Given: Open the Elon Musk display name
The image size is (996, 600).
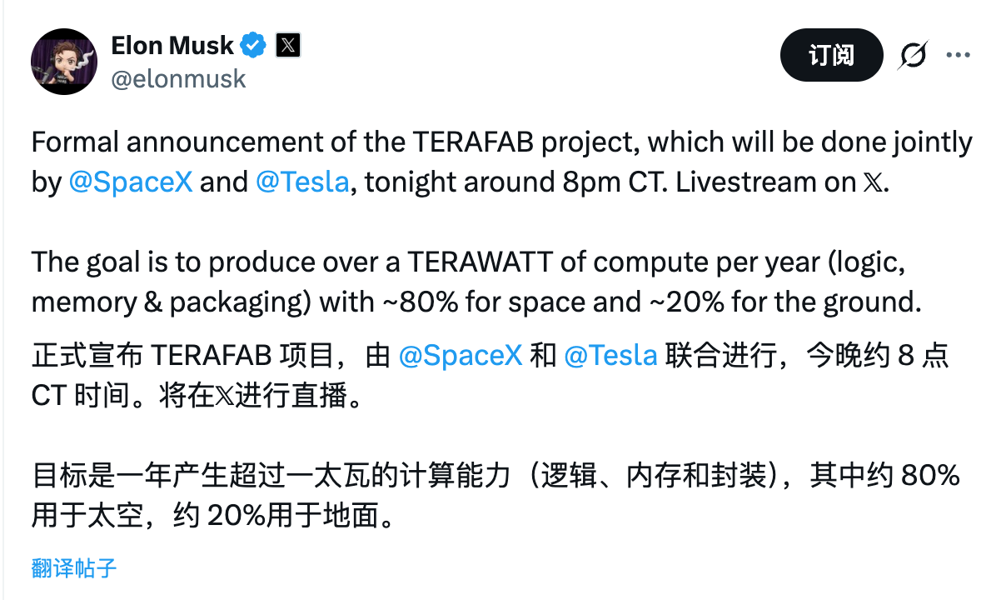Looking at the screenshot, I should pyautogui.click(x=172, y=45).
